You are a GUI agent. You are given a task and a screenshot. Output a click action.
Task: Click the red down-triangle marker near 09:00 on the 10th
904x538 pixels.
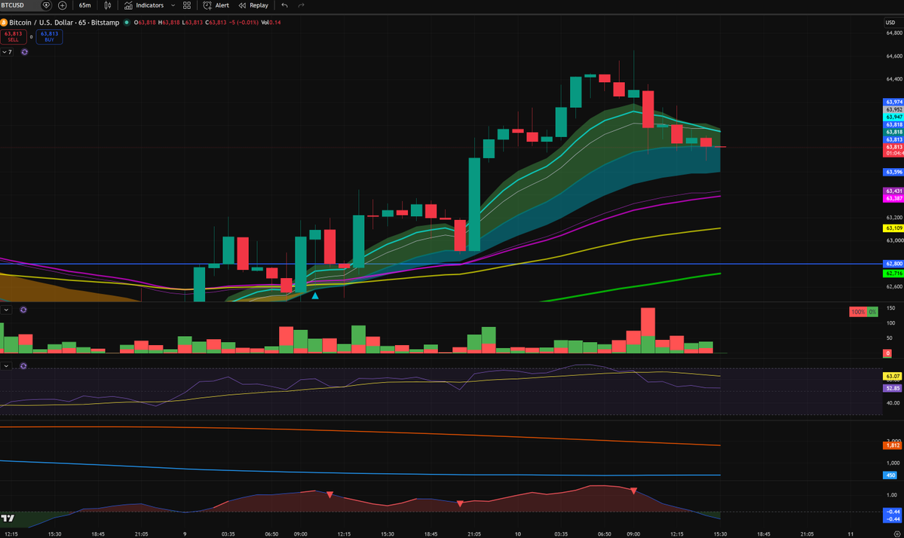pyautogui.click(x=633, y=491)
